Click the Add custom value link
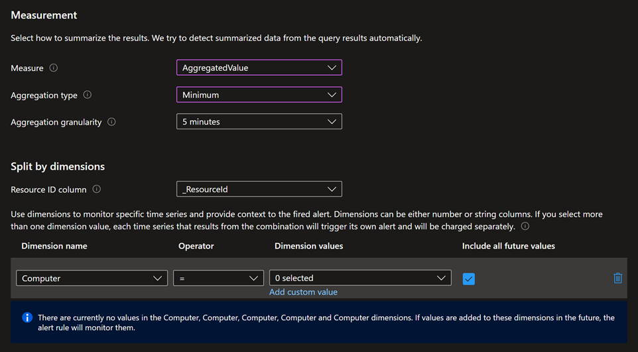 click(x=303, y=292)
